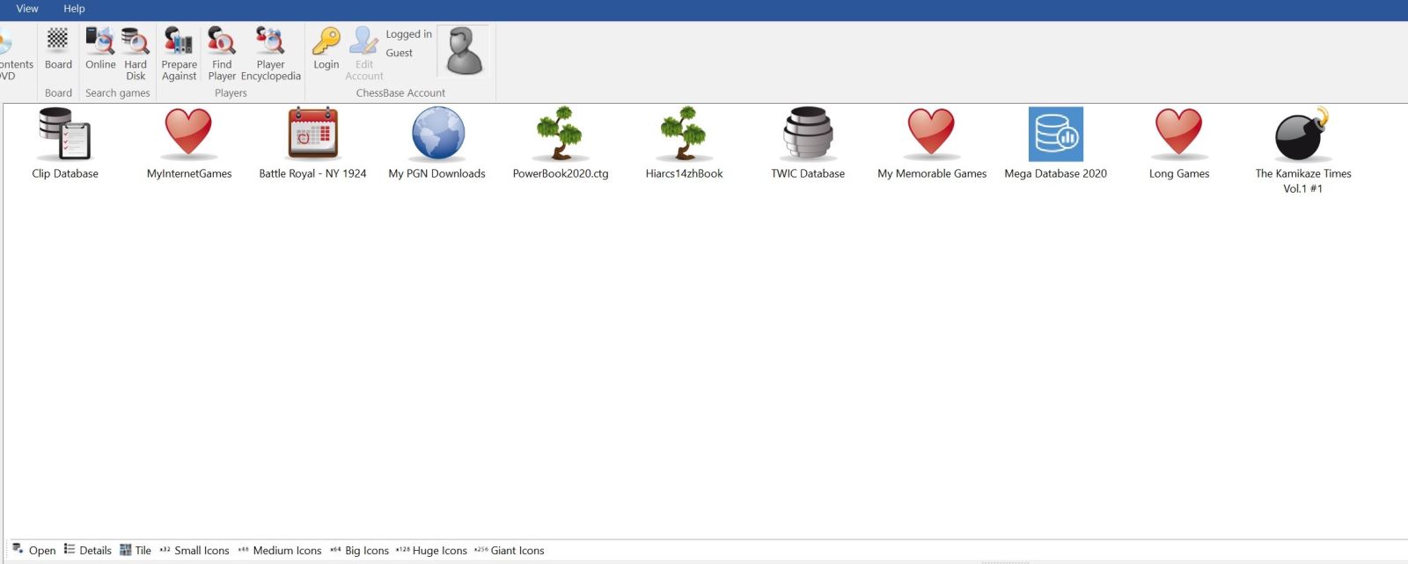Select the Hiarcs14zhBook tree icon

pyautogui.click(x=684, y=135)
